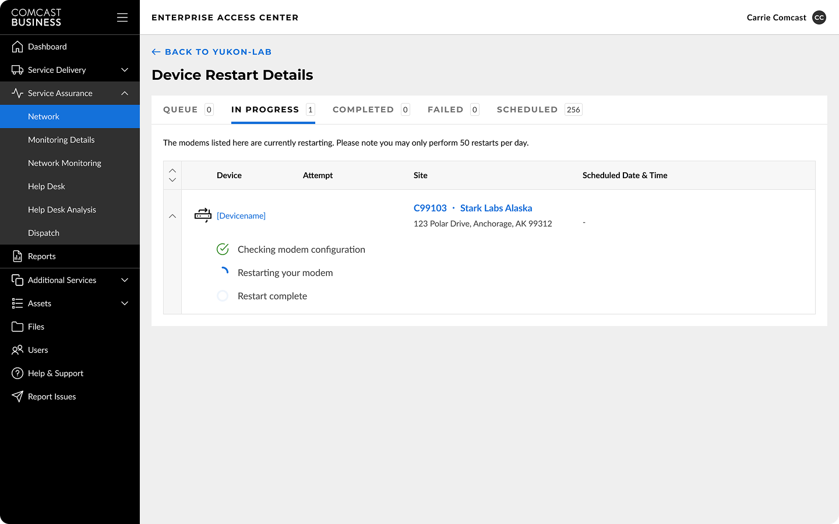
Task: Click the Assets list icon
Action: 17,303
